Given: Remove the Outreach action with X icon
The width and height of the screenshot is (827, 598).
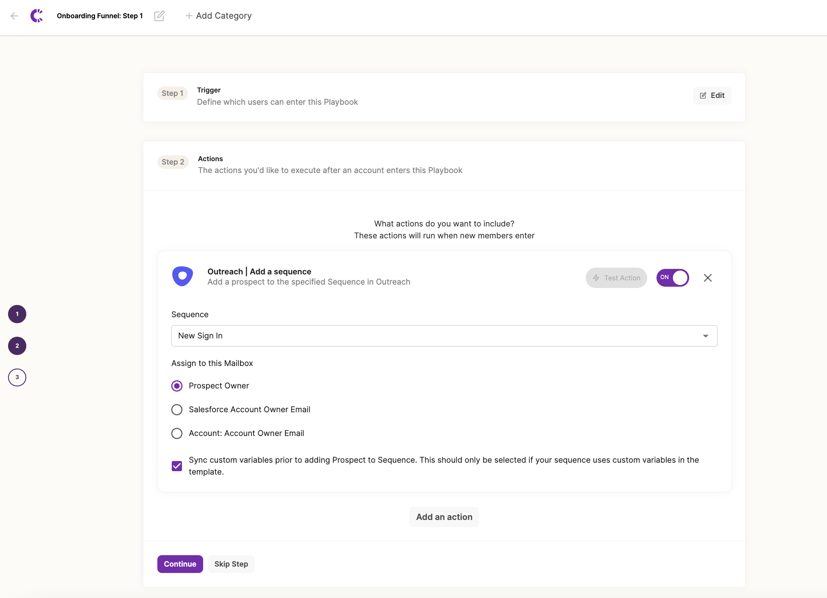Looking at the screenshot, I should 707,278.
